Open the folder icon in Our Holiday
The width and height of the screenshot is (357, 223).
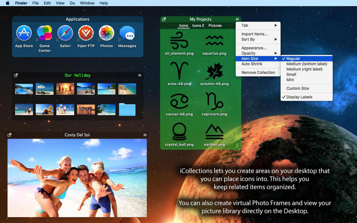pyautogui.click(x=127, y=110)
